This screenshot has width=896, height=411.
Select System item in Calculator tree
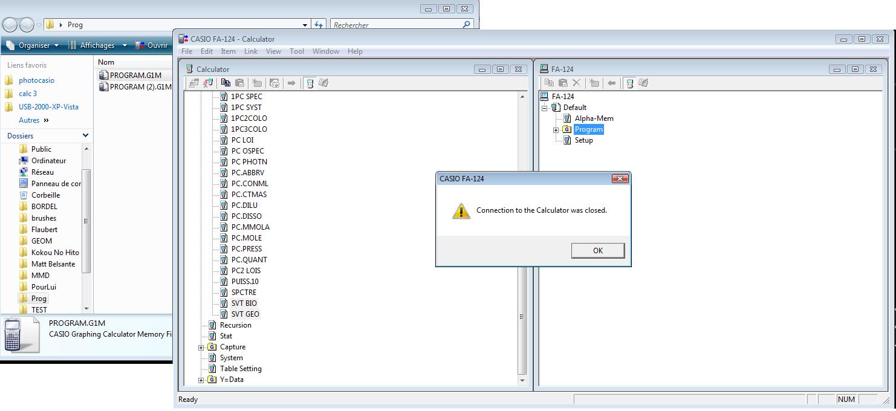[232, 358]
